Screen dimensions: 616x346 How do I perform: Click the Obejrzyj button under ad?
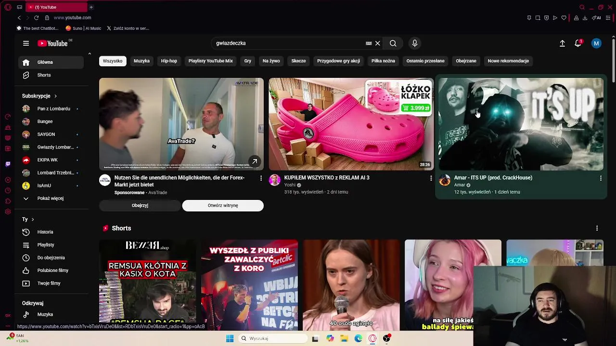(x=140, y=206)
